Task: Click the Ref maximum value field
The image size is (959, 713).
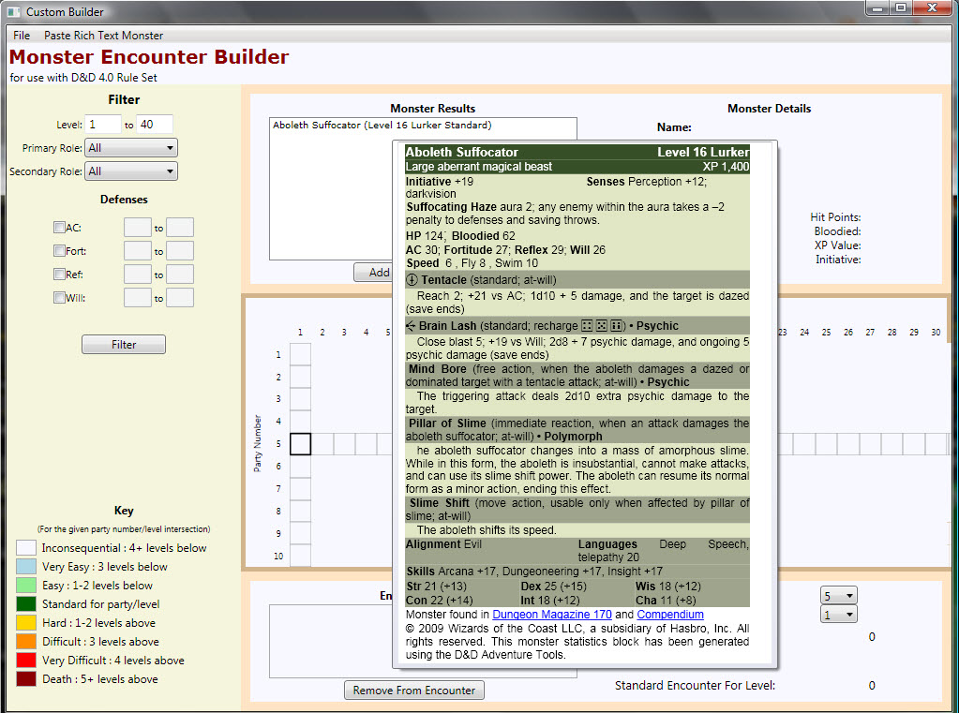Action: click(180, 274)
